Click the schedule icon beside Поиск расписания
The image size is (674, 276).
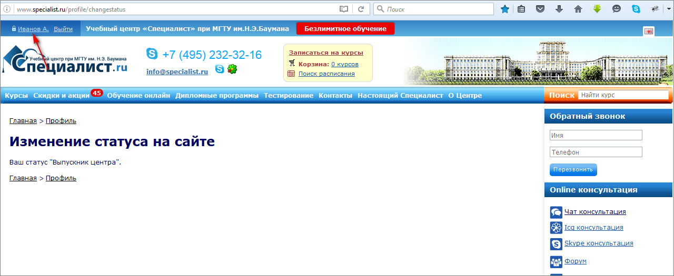pyautogui.click(x=291, y=74)
